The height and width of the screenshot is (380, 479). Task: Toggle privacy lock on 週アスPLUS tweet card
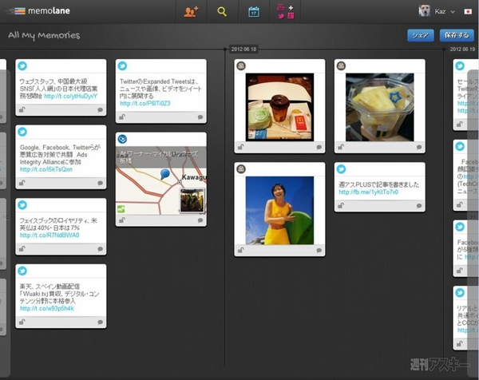click(x=341, y=206)
